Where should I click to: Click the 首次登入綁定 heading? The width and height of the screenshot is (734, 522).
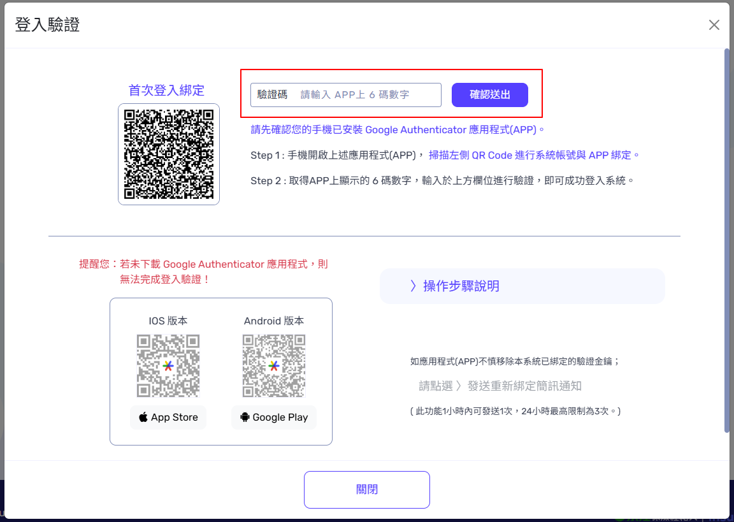point(166,91)
